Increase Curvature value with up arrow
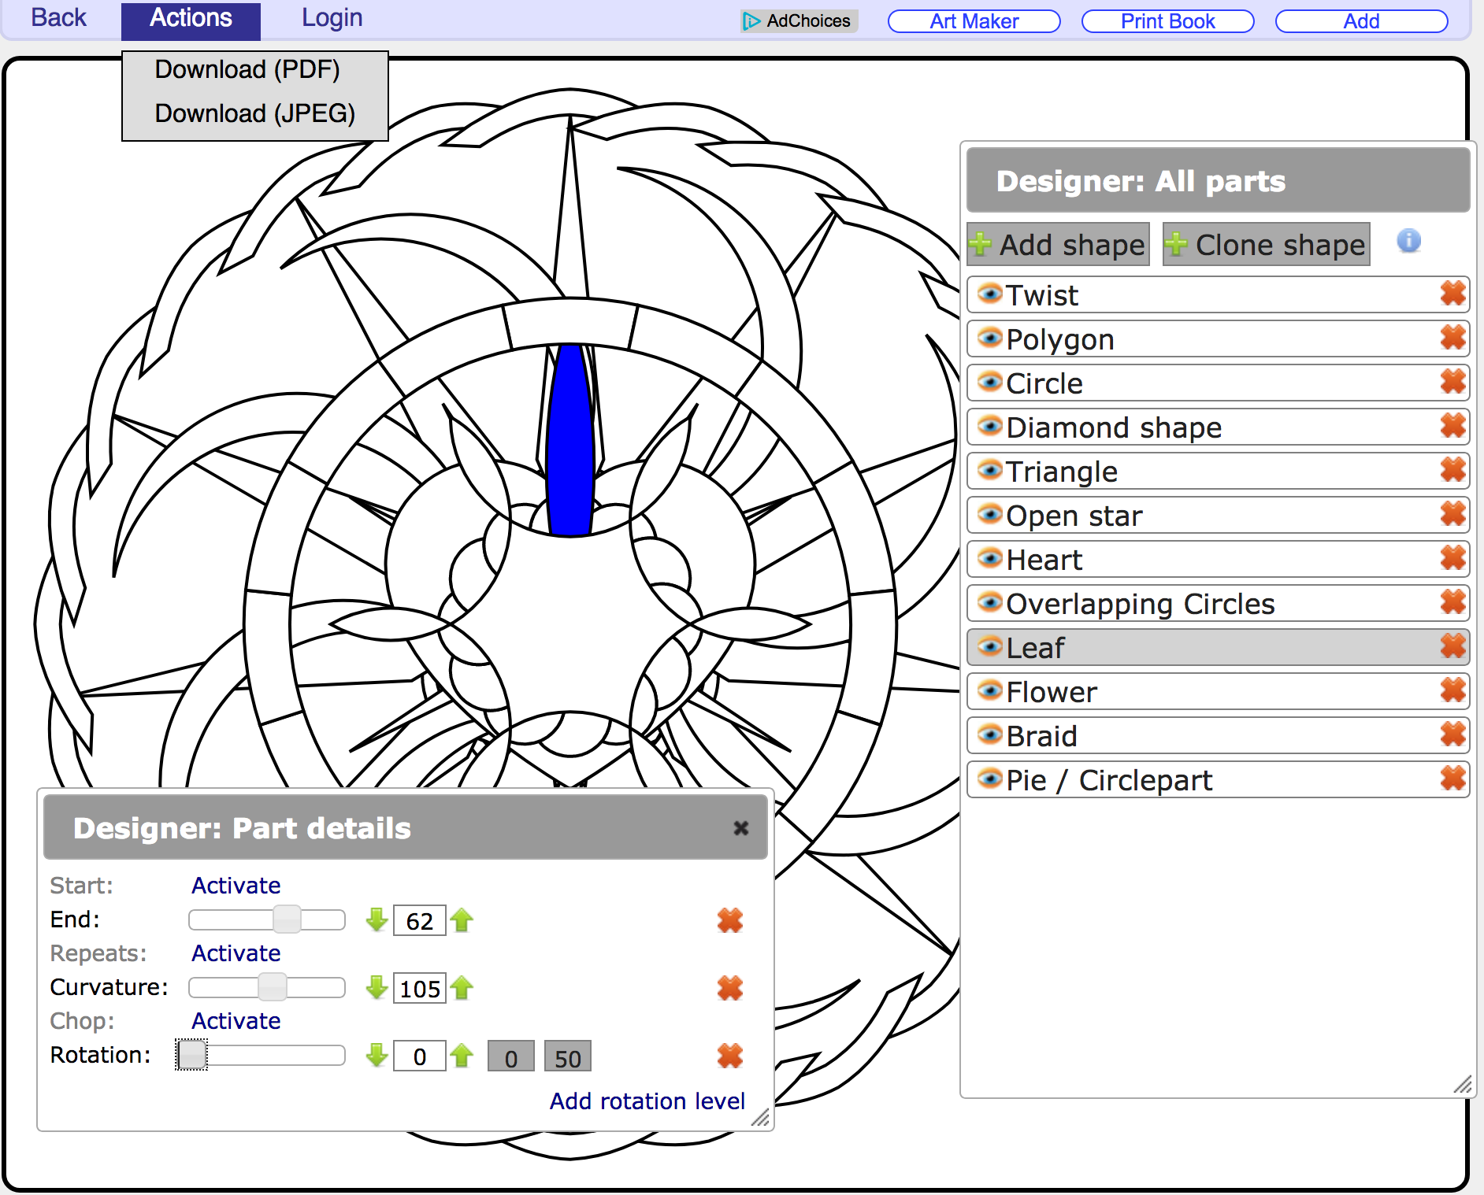Viewport: 1484px width, 1195px height. 462,987
